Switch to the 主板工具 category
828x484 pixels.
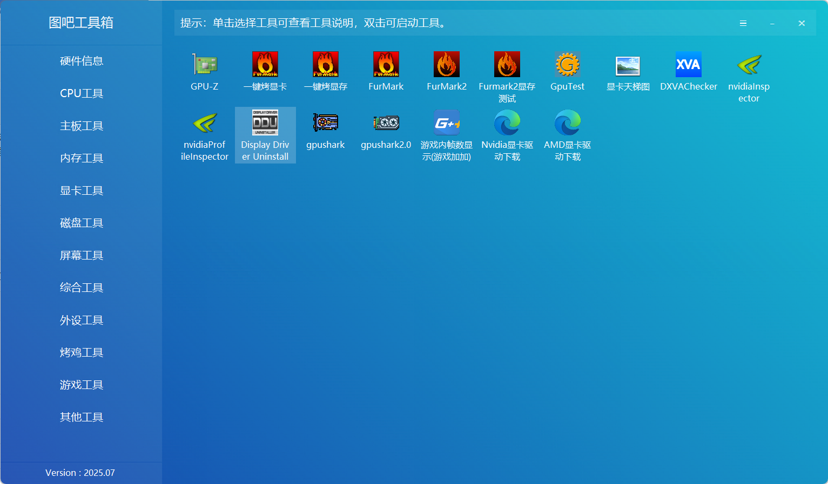82,126
